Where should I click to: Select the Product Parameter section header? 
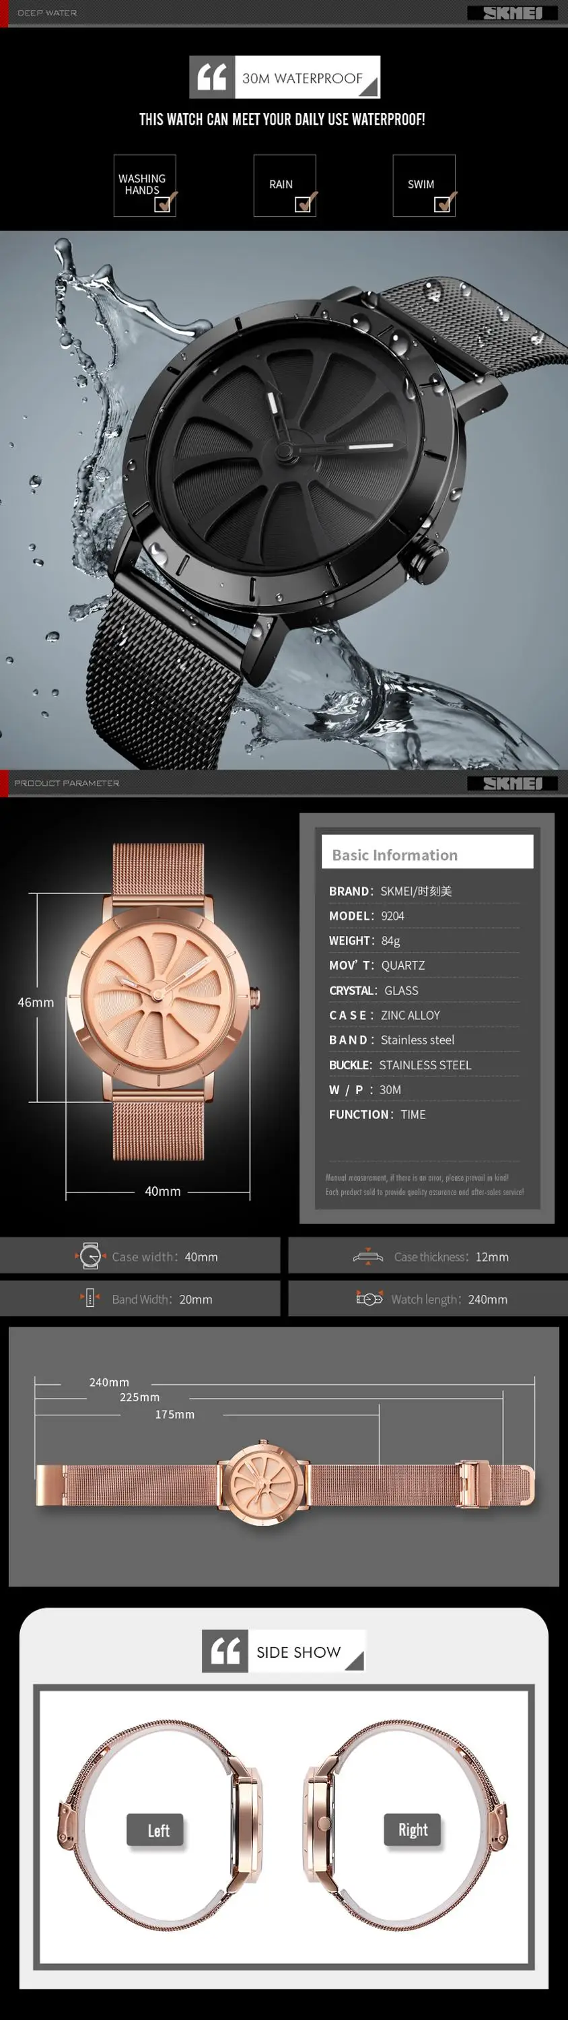tap(67, 782)
